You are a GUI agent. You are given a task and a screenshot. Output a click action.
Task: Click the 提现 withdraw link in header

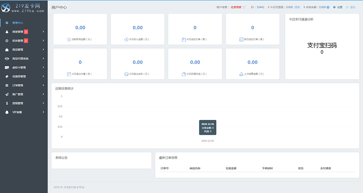point(297,7)
